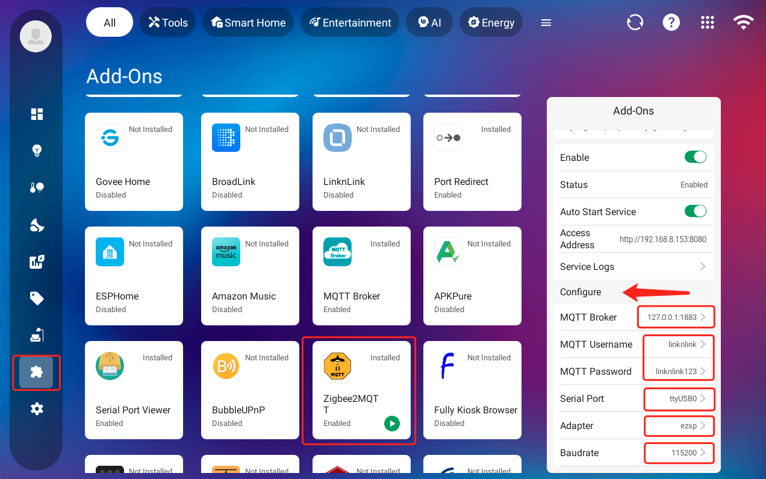Open the help question mark icon
Image resolution: width=766 pixels, height=479 pixels.
coord(671,23)
